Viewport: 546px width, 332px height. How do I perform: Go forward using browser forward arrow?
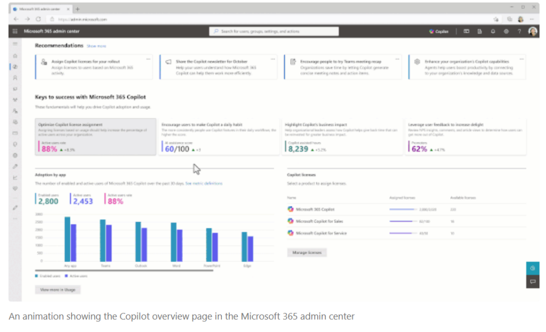point(27,19)
